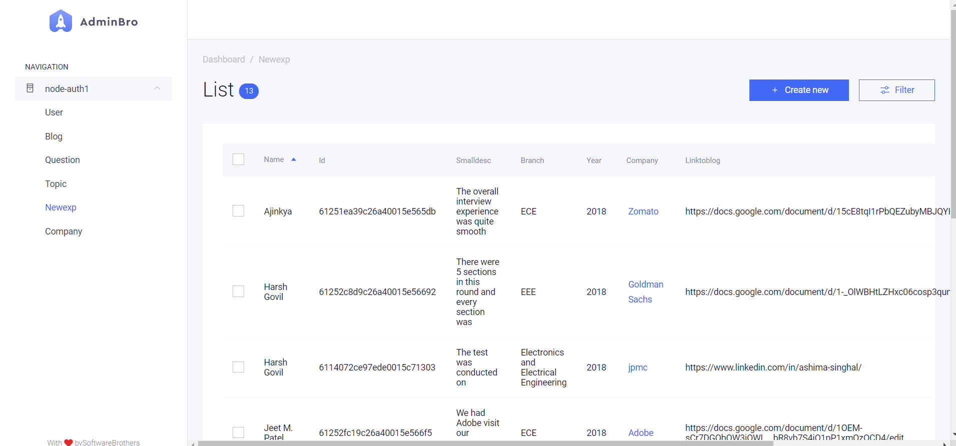Open the Question resource

(x=63, y=160)
